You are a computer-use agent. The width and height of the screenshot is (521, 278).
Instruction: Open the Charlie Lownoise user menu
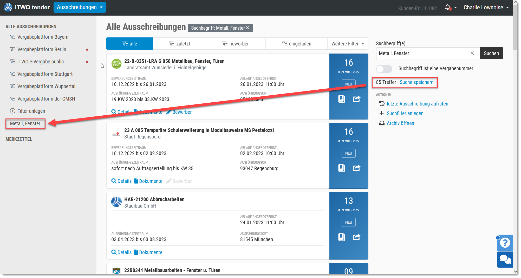486,8
